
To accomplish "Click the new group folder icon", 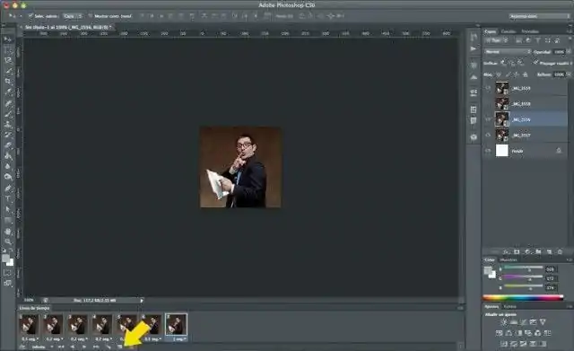I will click(538, 251).
